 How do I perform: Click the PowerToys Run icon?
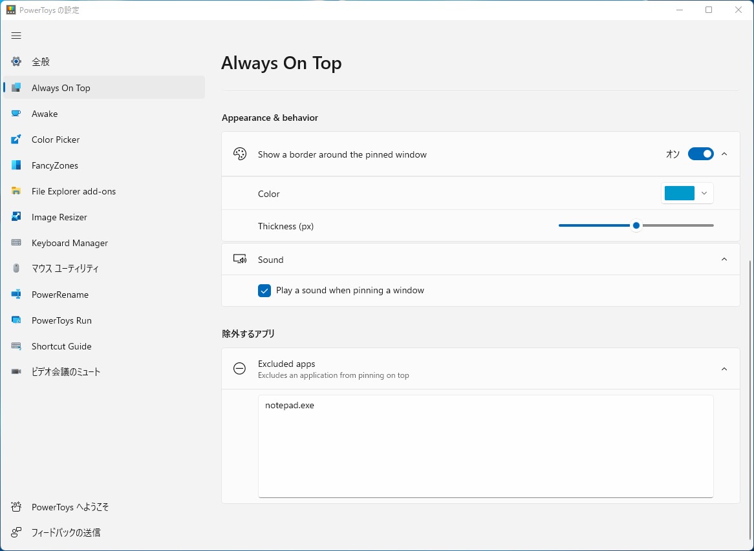(x=17, y=320)
